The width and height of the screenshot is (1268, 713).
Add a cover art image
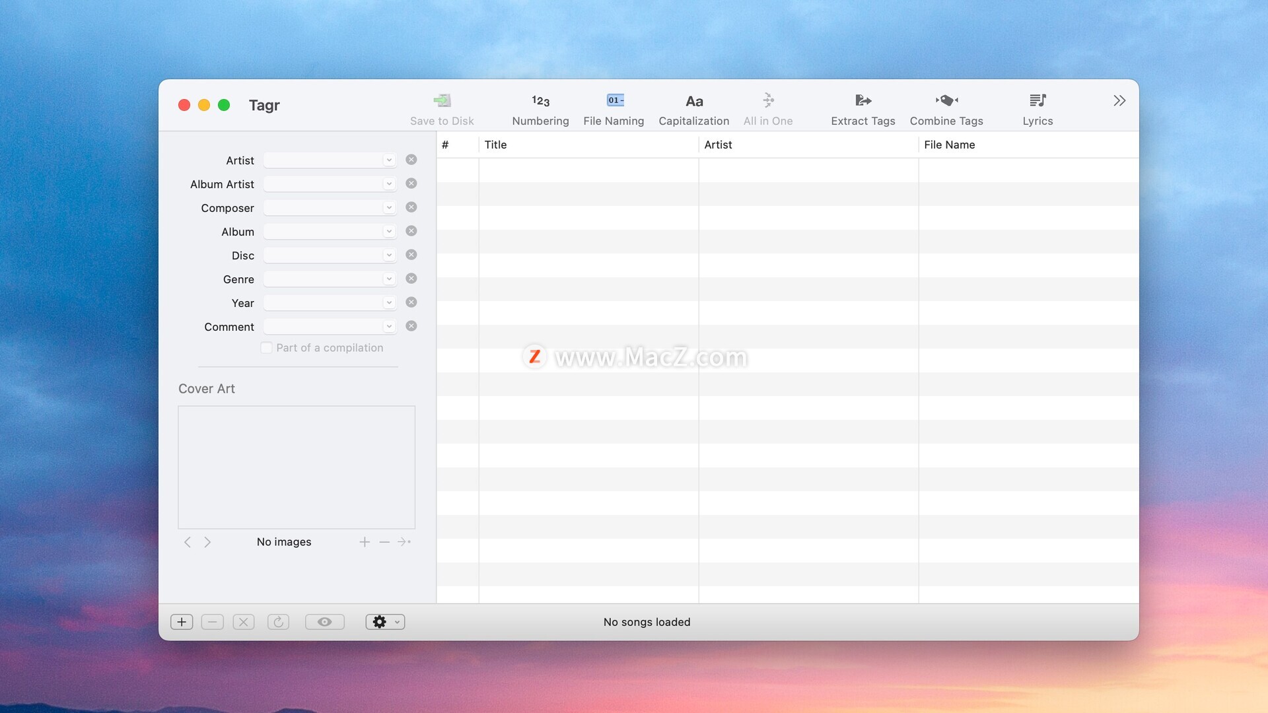click(365, 542)
